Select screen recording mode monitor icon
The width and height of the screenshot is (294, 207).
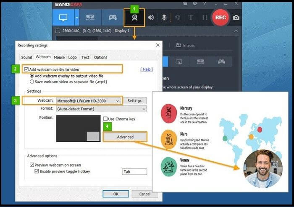click(64, 18)
